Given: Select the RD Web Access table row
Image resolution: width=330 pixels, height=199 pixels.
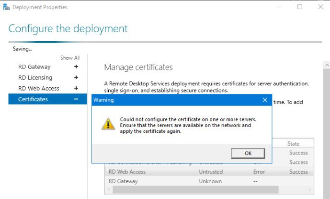Looking at the screenshot, I should [x=209, y=172].
